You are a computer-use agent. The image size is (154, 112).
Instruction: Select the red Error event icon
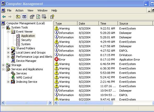click(x=56, y=60)
